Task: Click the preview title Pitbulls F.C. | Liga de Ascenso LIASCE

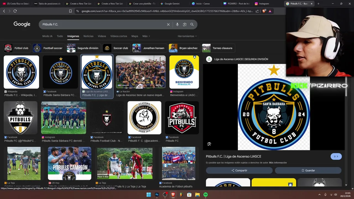Action: (x=233, y=156)
